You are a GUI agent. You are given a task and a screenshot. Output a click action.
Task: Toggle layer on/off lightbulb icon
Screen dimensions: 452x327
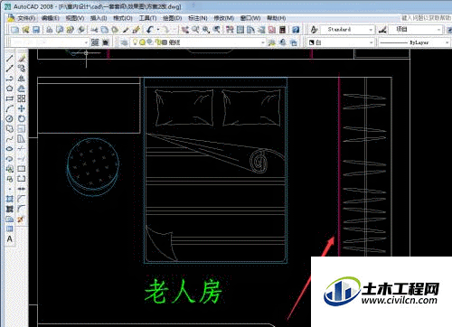tap(135, 42)
